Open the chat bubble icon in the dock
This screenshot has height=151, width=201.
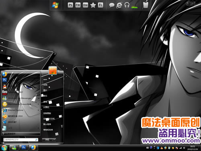(112, 5)
